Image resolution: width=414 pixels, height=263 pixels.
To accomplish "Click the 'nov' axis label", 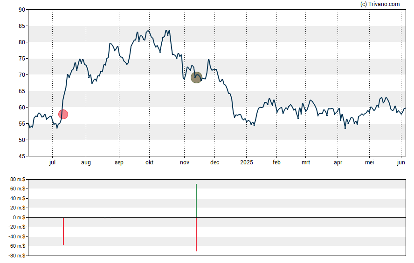I will pos(185,162).
